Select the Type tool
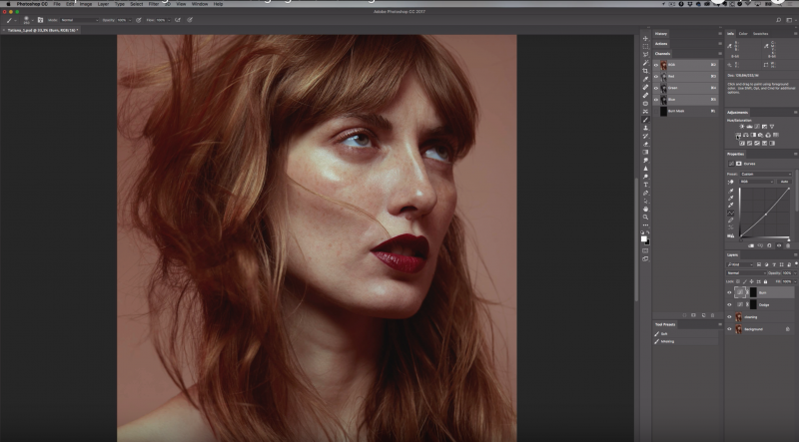Image resolution: width=799 pixels, height=442 pixels. click(x=645, y=185)
